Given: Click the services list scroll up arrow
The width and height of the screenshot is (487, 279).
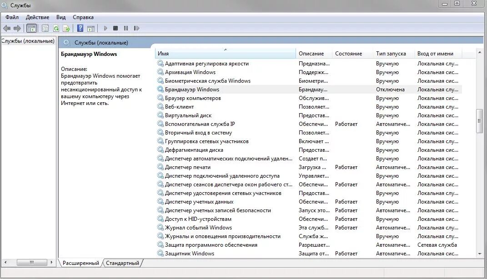Looking at the screenshot, I should click(x=480, y=52).
